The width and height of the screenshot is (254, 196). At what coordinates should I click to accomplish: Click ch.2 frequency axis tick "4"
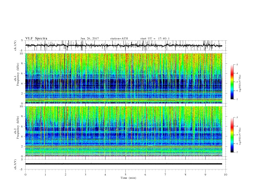click(x=23, y=136)
